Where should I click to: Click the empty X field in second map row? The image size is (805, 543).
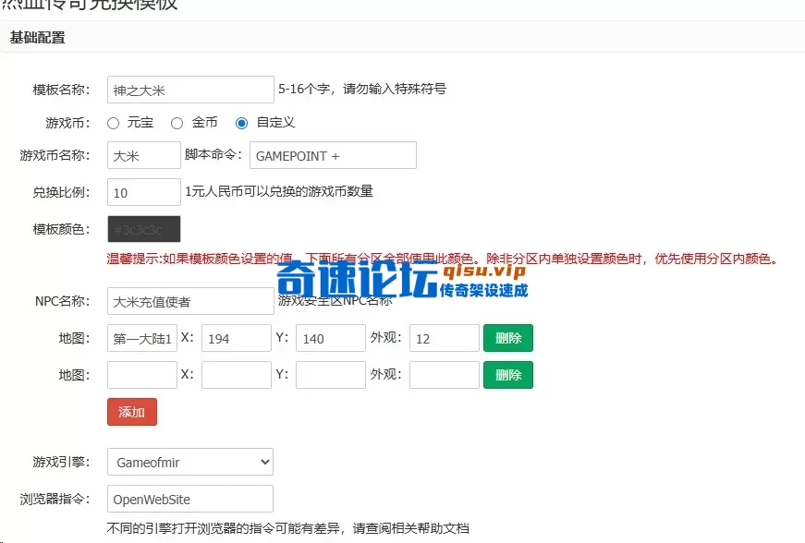[237, 375]
